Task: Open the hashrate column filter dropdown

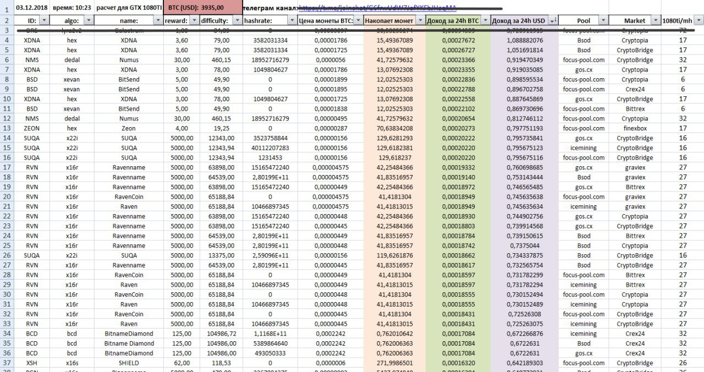Action: (x=291, y=20)
